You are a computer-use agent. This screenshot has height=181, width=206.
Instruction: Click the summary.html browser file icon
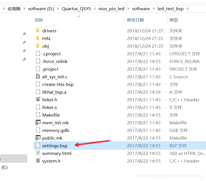coord(38,153)
